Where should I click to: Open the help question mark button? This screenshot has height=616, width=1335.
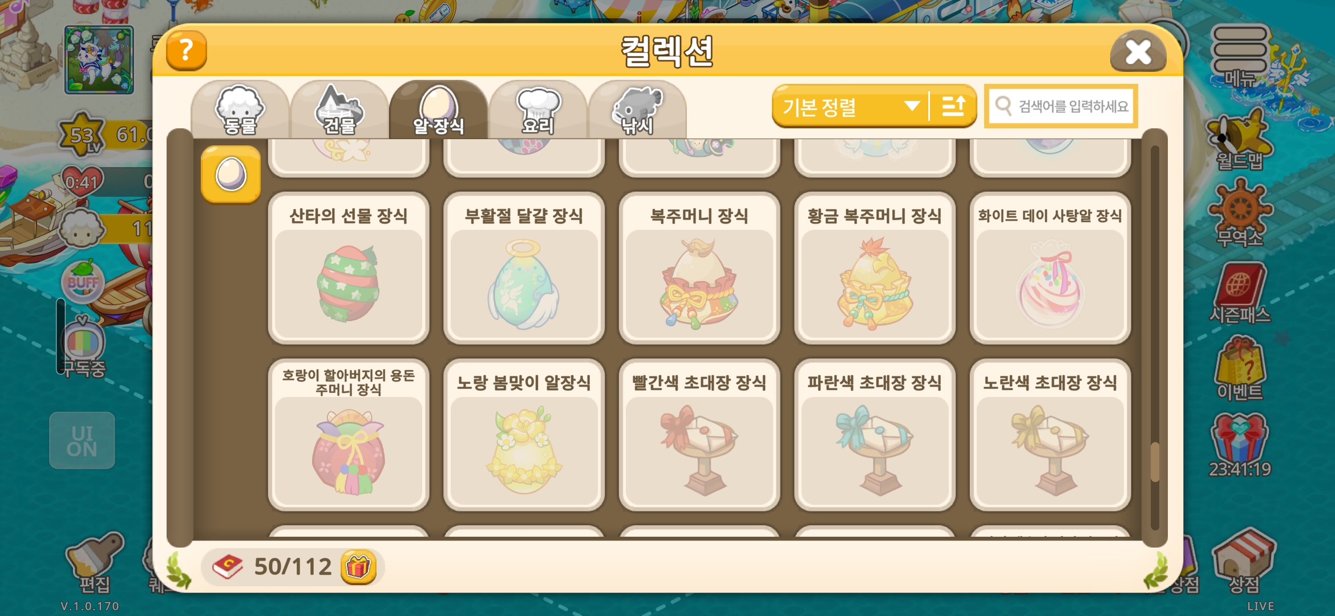pyautogui.click(x=186, y=51)
